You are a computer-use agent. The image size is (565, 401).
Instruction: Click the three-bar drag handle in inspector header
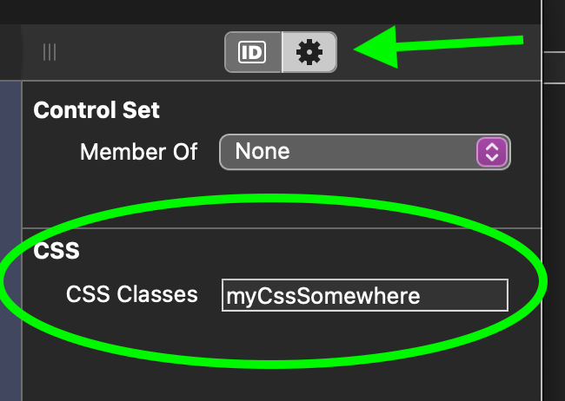pos(50,53)
